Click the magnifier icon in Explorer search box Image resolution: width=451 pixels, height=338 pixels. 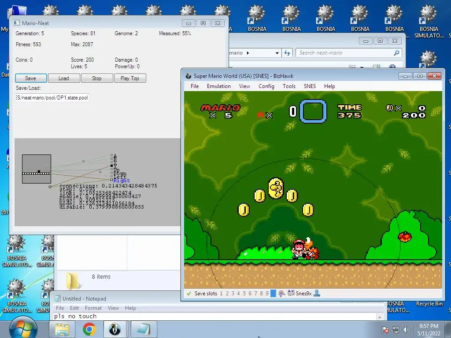click(x=396, y=53)
